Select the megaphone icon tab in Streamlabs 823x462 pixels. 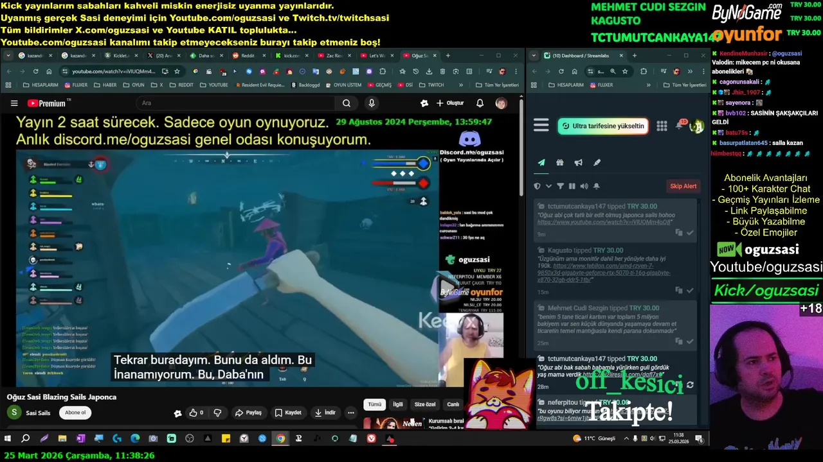click(579, 163)
